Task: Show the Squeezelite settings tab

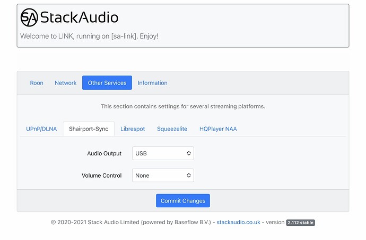Action: [172, 129]
